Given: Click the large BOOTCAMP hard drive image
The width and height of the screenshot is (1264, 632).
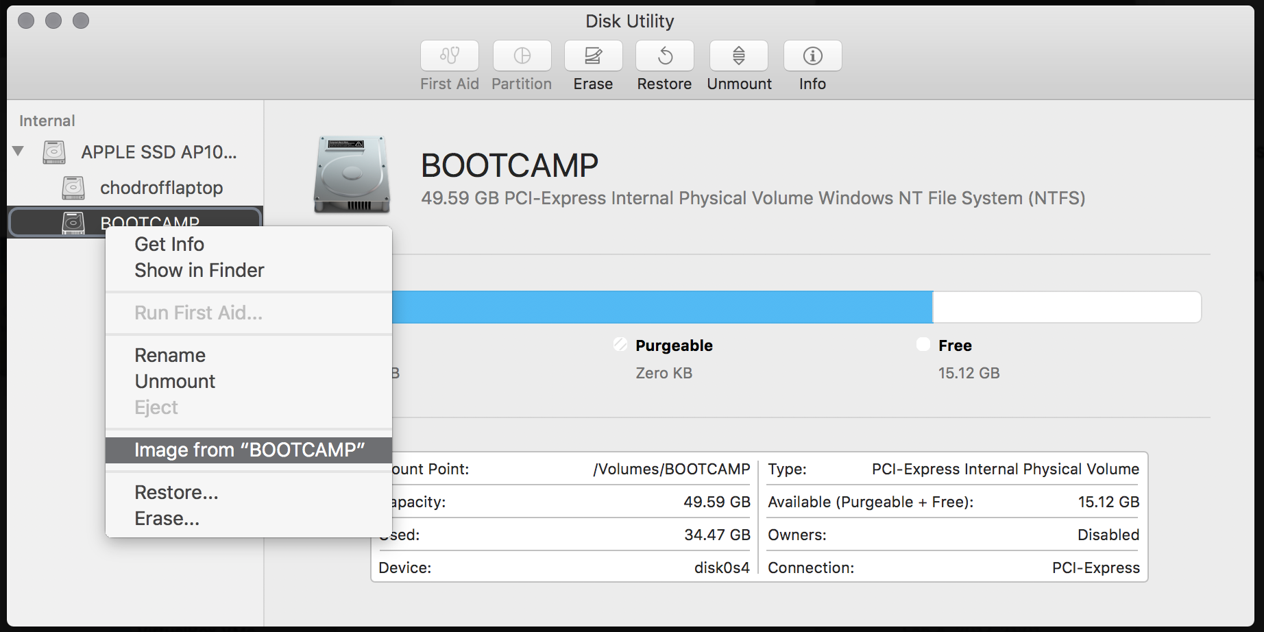Looking at the screenshot, I should pyautogui.click(x=352, y=174).
